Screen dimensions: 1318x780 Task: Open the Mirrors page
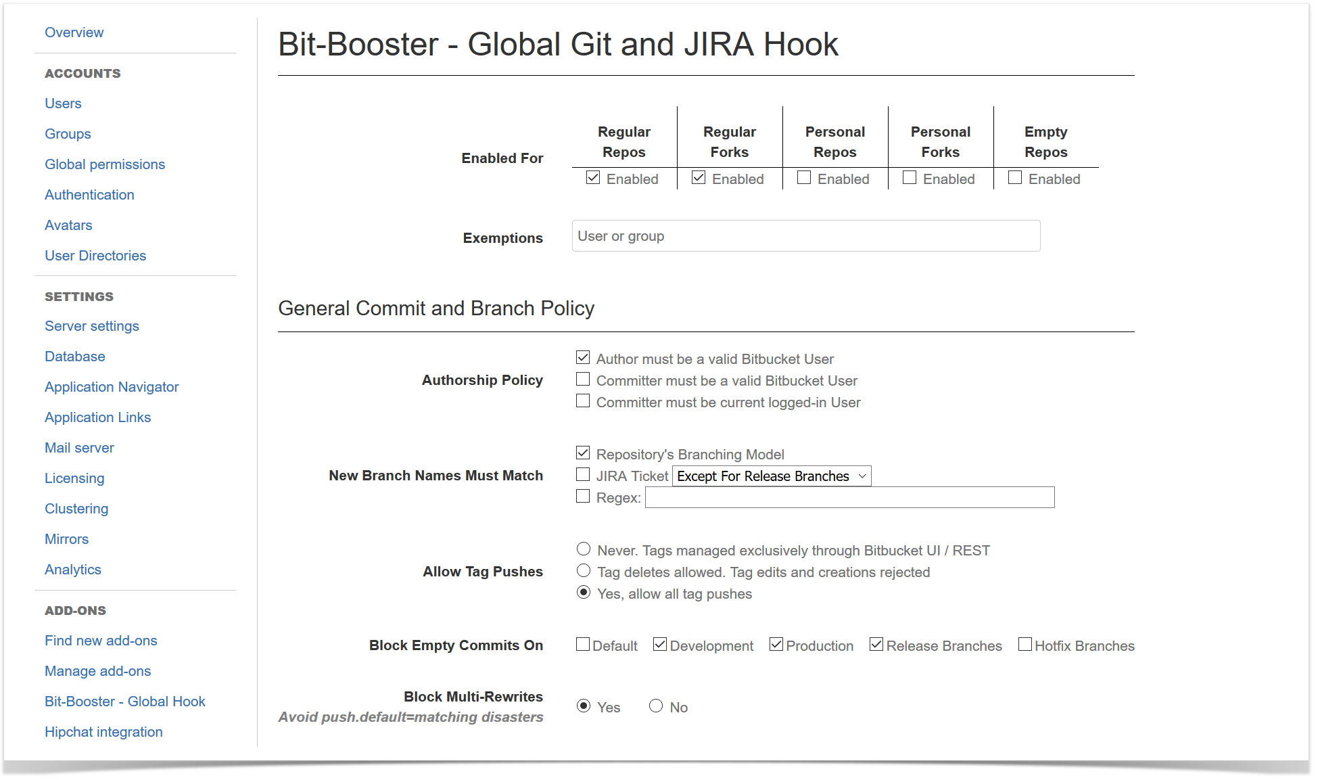pyautogui.click(x=66, y=539)
